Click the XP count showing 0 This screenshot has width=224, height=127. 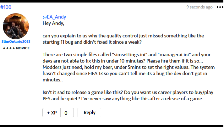coord(66,113)
